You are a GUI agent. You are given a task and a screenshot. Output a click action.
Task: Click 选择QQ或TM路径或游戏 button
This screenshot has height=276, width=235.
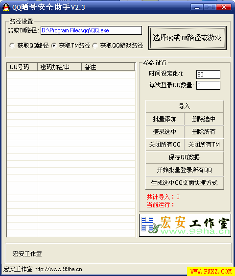click(x=188, y=38)
